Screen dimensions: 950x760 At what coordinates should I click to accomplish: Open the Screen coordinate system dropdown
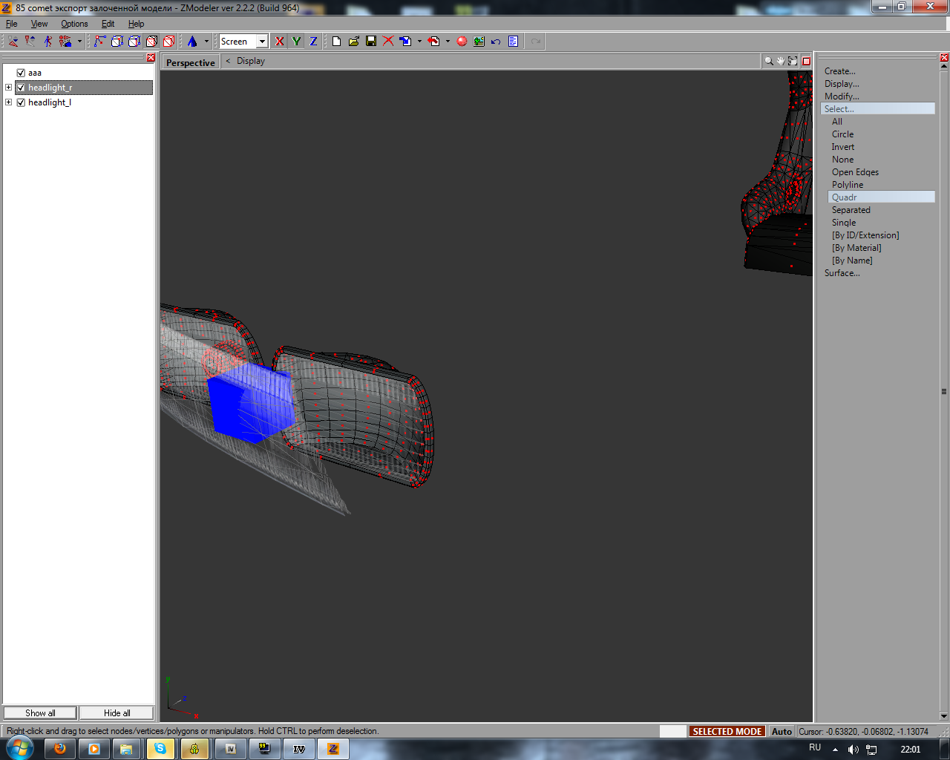click(x=262, y=42)
